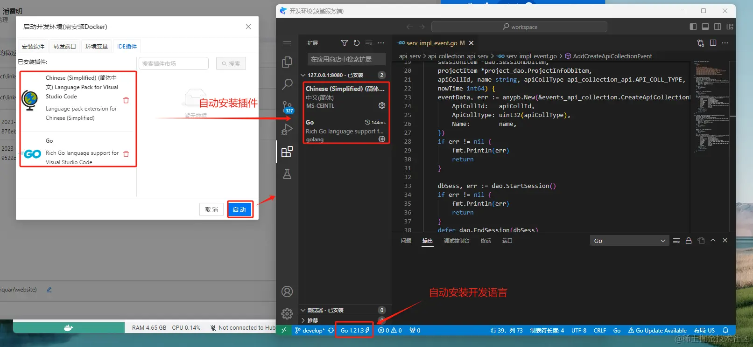Go forward using the navigation arrow
This screenshot has width=753, height=347.
(x=422, y=27)
